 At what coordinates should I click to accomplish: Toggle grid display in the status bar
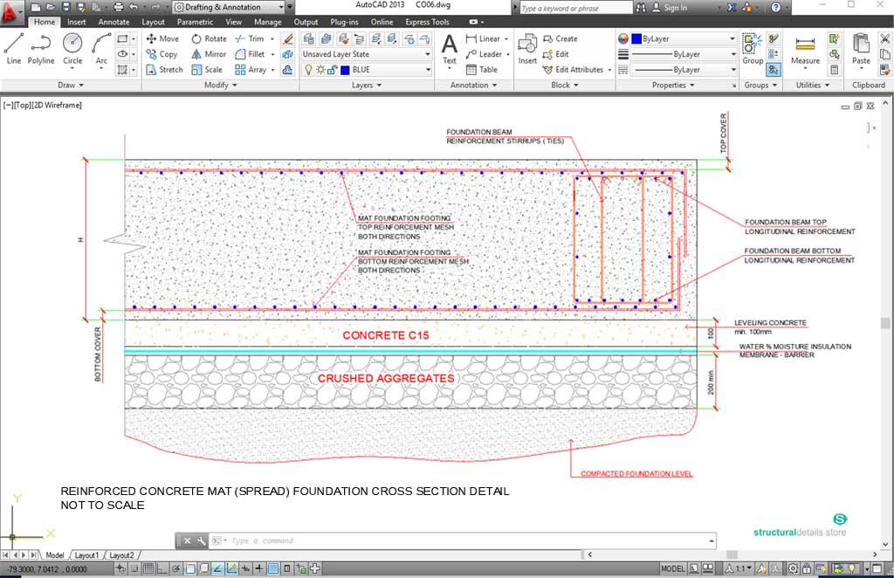click(x=148, y=568)
